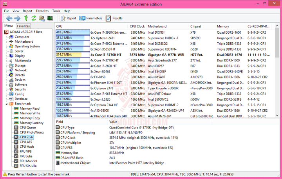The image size is (282, 179).
Task: Sort by the CPU Clock column header
Action: click(137, 26)
